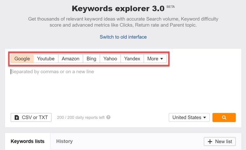Viewport: 246px width, 150px height.
Task: Click the keywords input text area
Action: 123,88
